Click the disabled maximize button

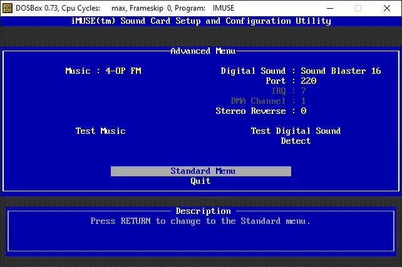coord(358,8)
